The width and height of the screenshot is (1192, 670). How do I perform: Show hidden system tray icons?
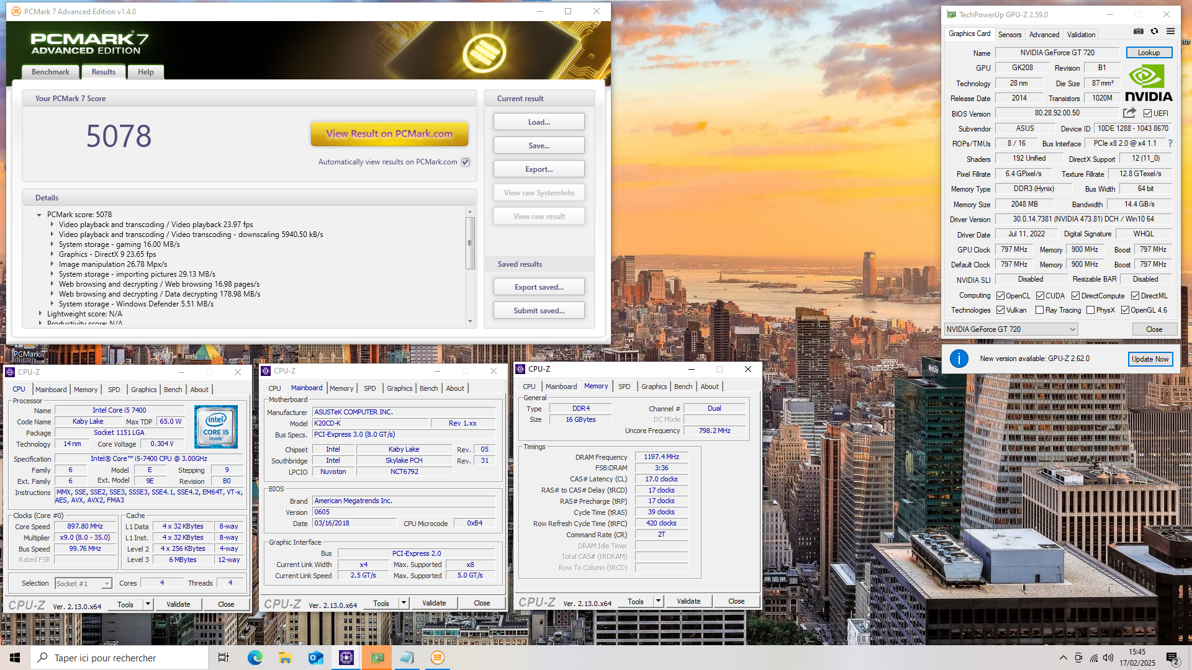(1063, 658)
